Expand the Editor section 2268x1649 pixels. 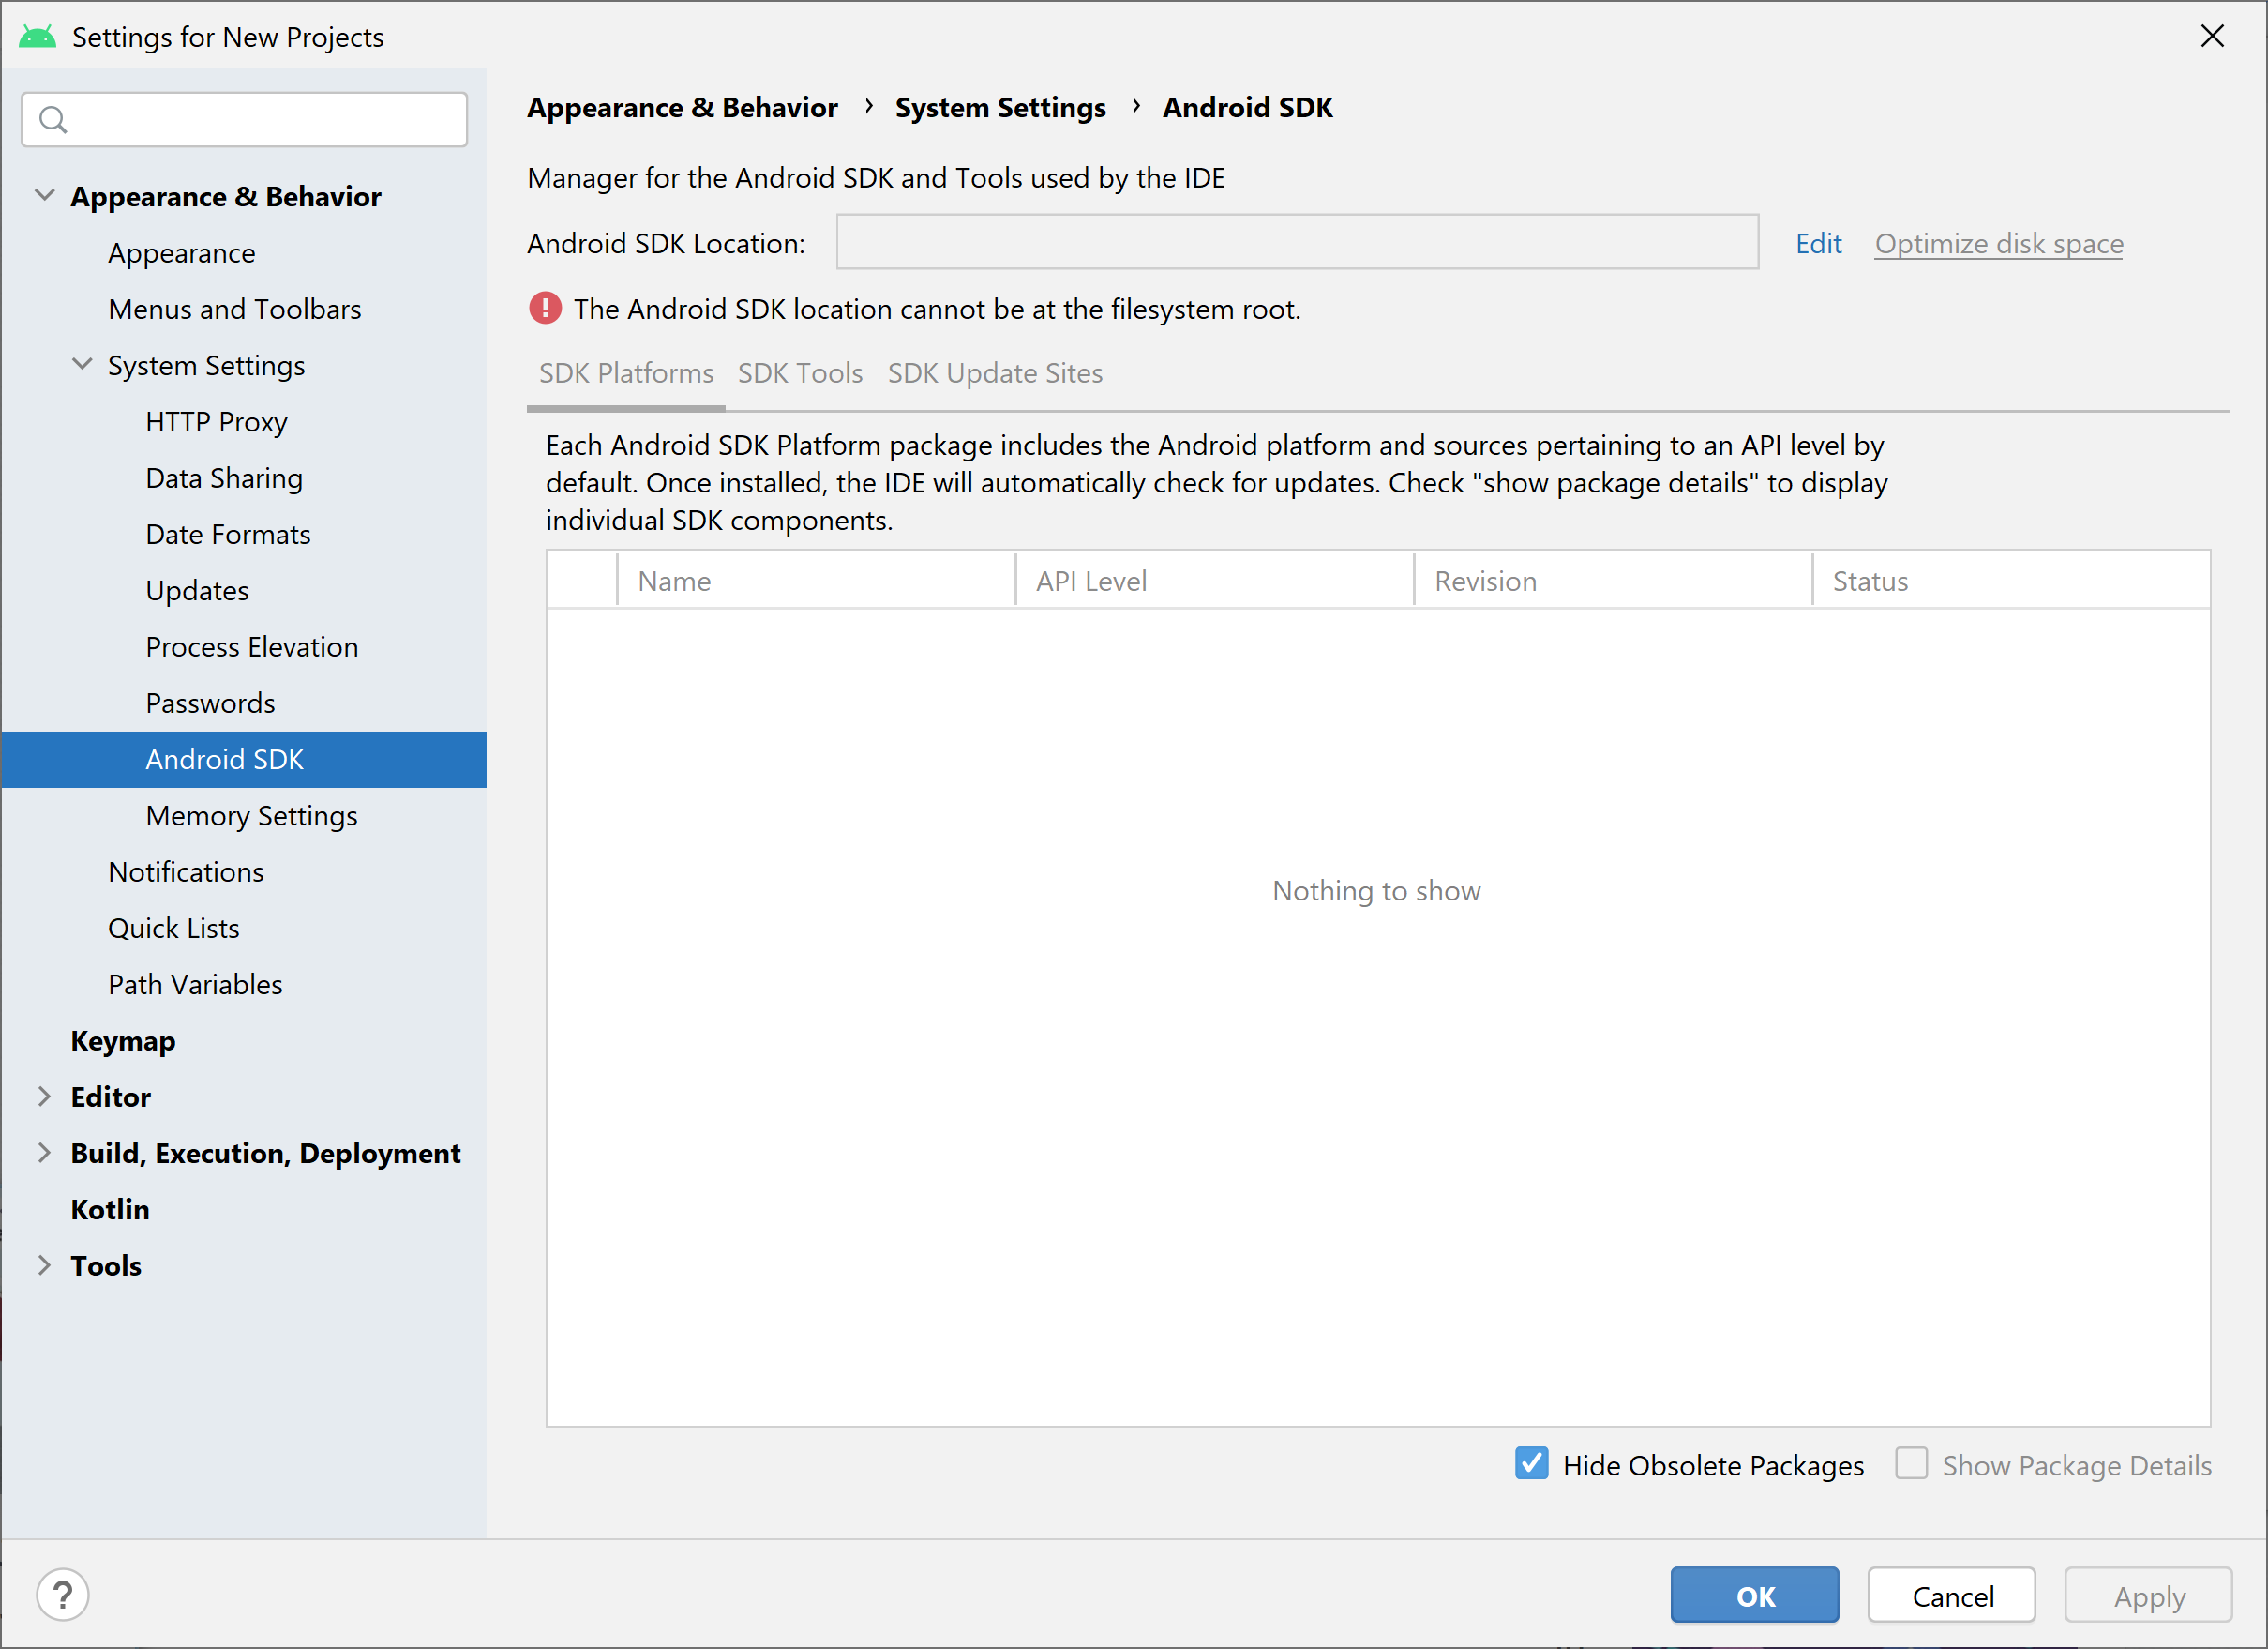point(44,1096)
